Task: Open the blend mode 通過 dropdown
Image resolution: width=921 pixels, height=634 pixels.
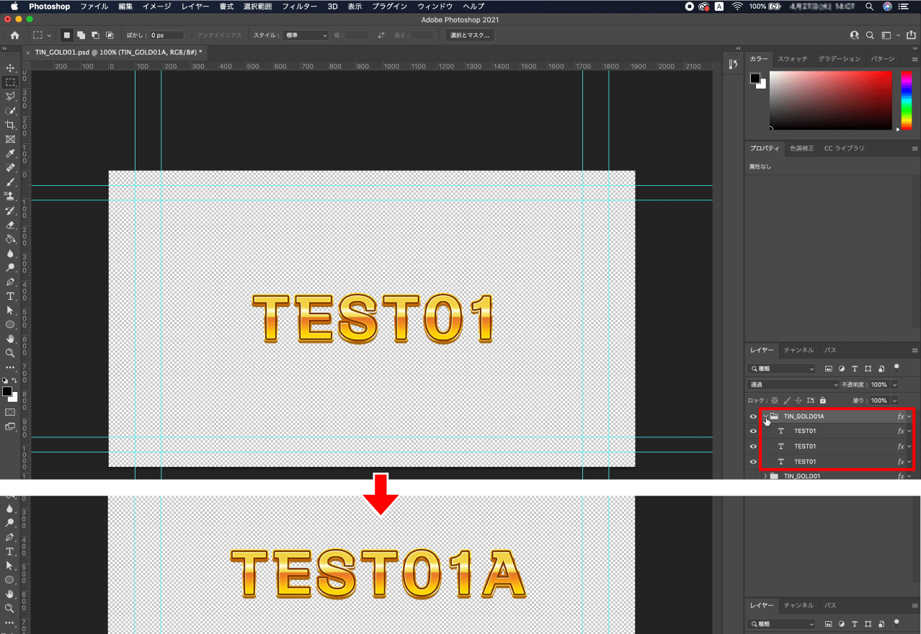Action: (793, 385)
